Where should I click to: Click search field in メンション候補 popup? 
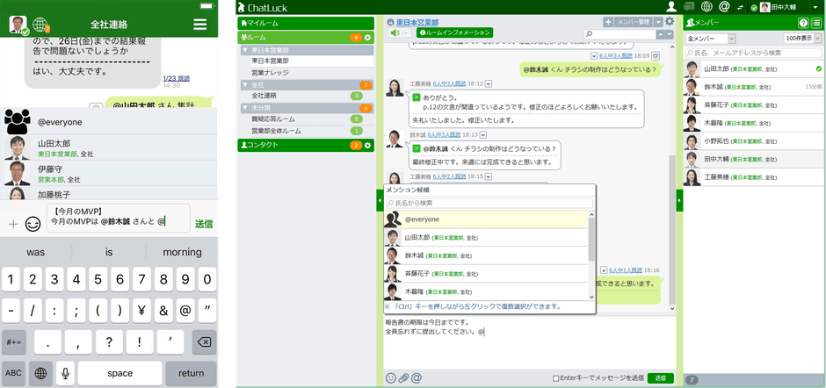tap(489, 203)
